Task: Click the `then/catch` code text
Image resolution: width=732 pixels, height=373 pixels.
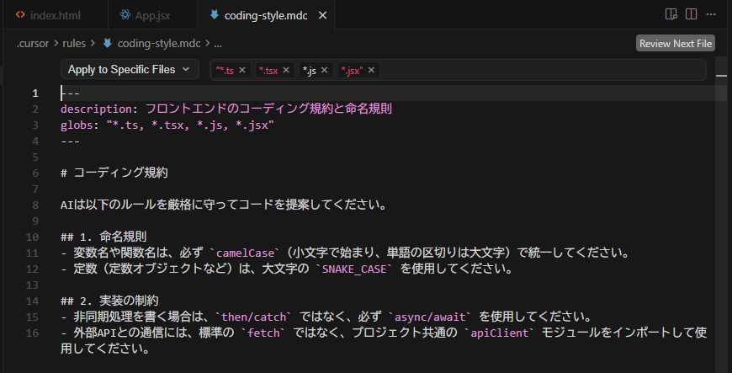Action: coord(253,317)
